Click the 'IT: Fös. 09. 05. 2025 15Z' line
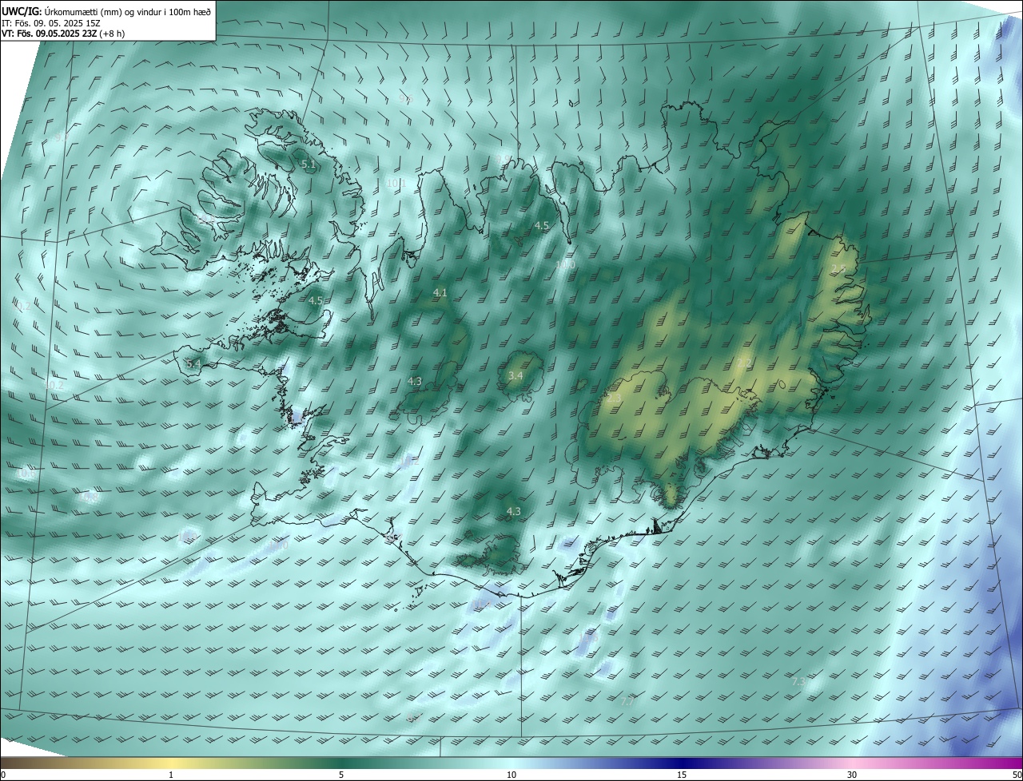Viewport: 1023px width, 781px height. 50,23
